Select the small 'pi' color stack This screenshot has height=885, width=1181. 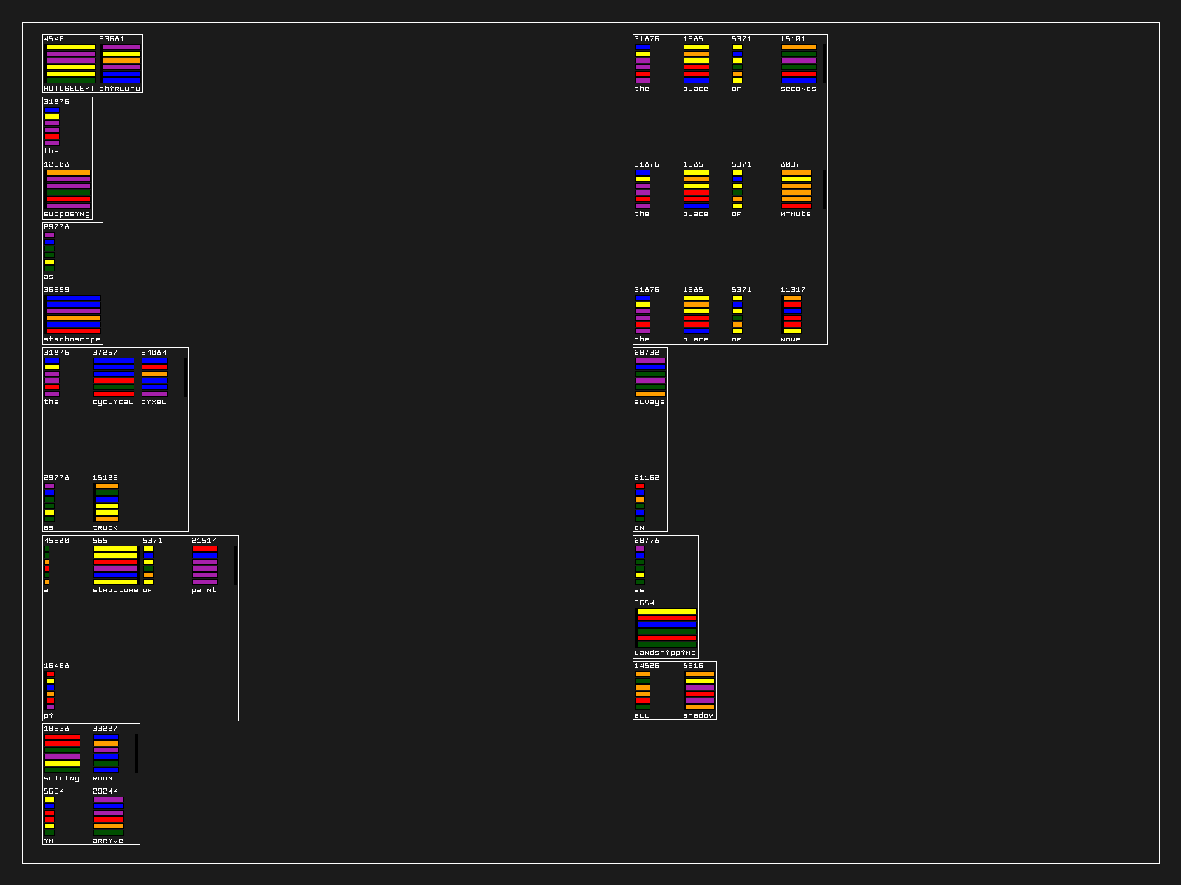(50, 690)
